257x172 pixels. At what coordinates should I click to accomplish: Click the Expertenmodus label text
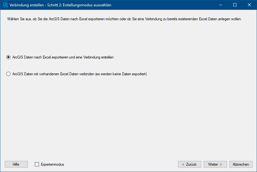point(52,164)
